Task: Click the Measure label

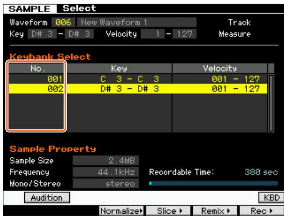Action: pyautogui.click(x=235, y=34)
